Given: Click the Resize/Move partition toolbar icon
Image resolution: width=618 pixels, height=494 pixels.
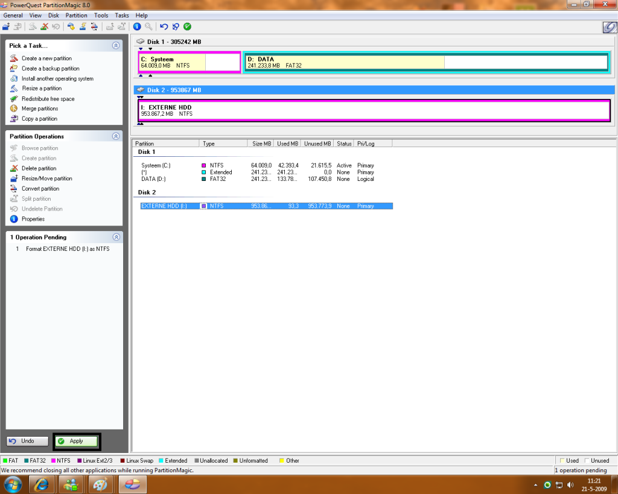Looking at the screenshot, I should 6,27.
